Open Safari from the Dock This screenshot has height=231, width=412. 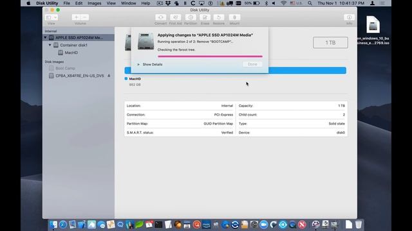63,225
